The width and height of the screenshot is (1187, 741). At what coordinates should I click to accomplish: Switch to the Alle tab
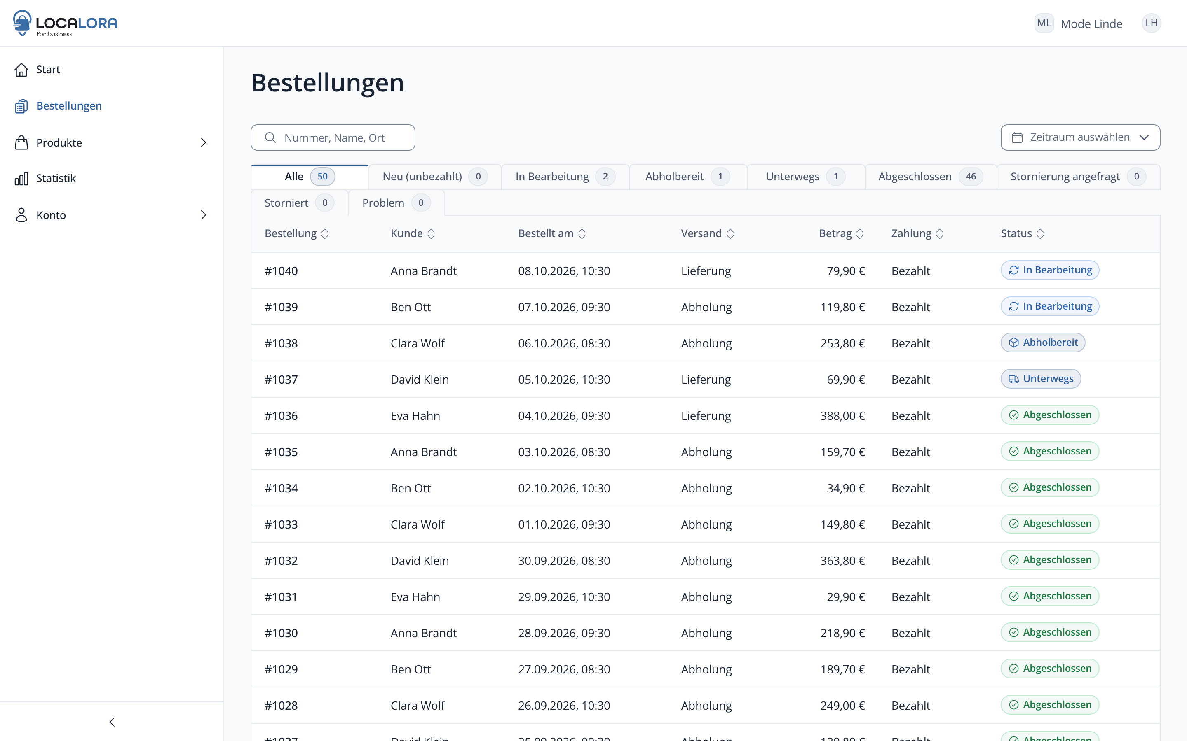(310, 177)
